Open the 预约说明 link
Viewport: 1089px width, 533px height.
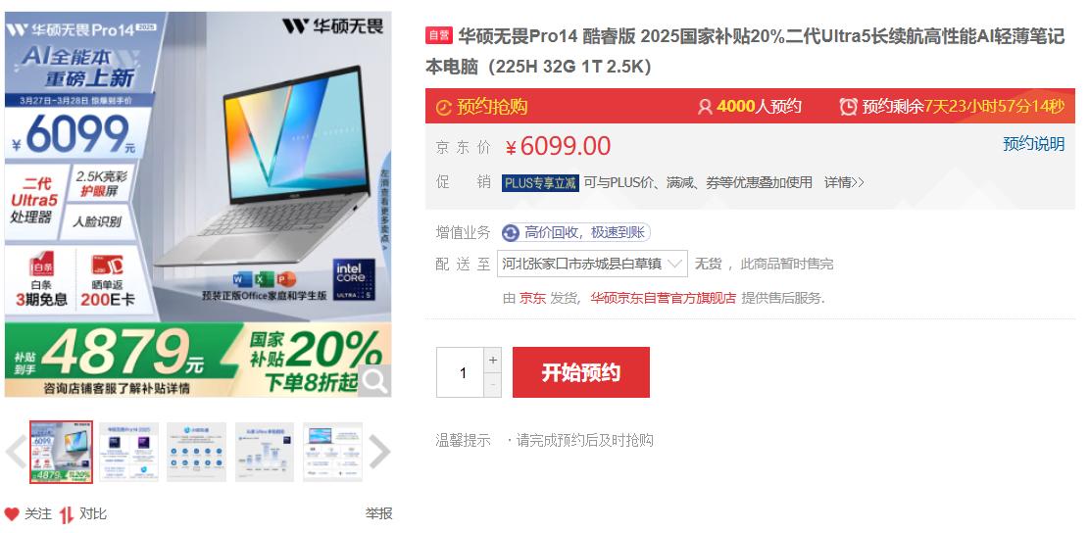point(1033,144)
